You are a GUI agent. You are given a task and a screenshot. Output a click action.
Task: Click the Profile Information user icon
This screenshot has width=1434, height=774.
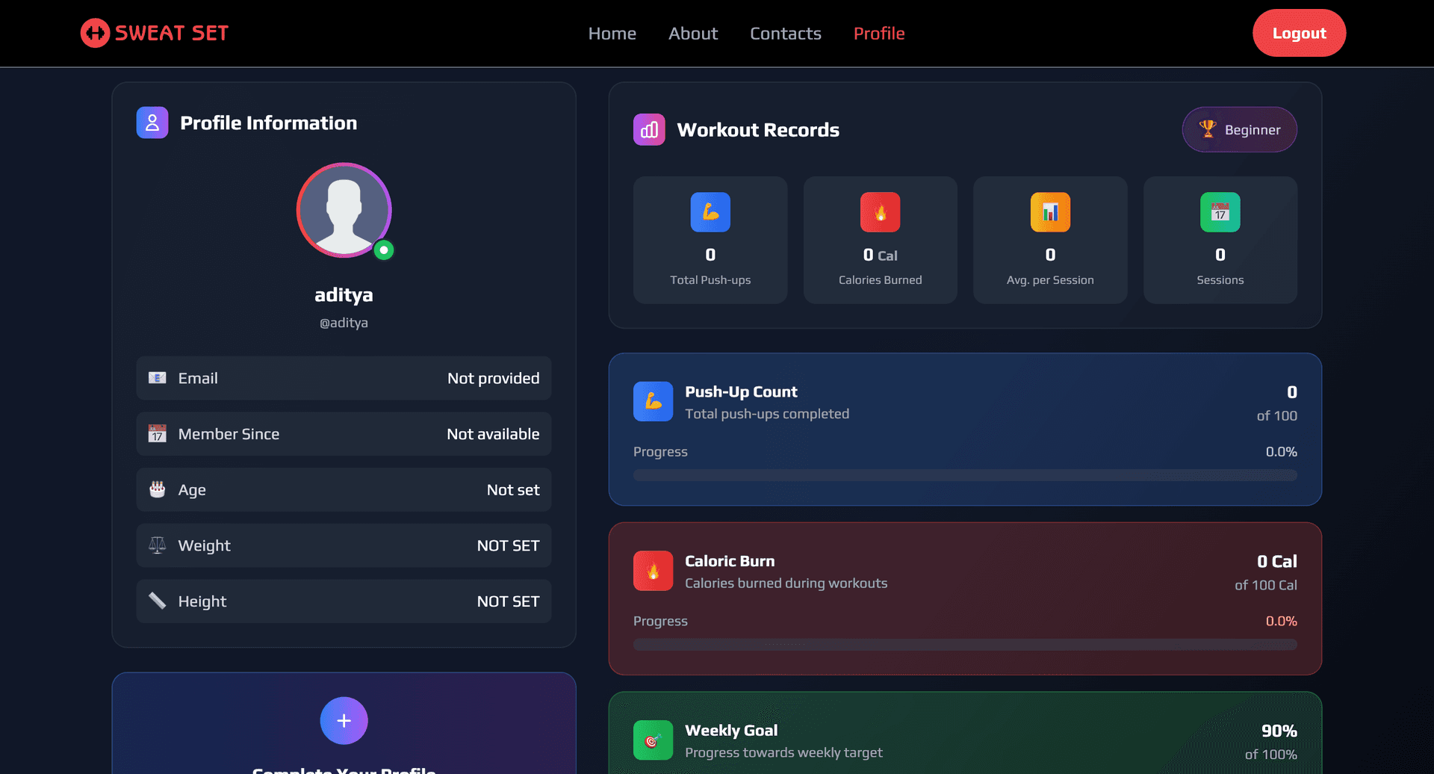[152, 123]
